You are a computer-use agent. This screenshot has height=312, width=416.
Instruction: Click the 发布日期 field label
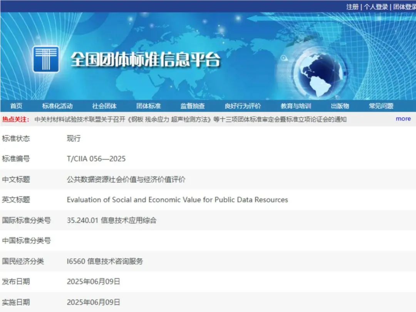[x=16, y=282]
